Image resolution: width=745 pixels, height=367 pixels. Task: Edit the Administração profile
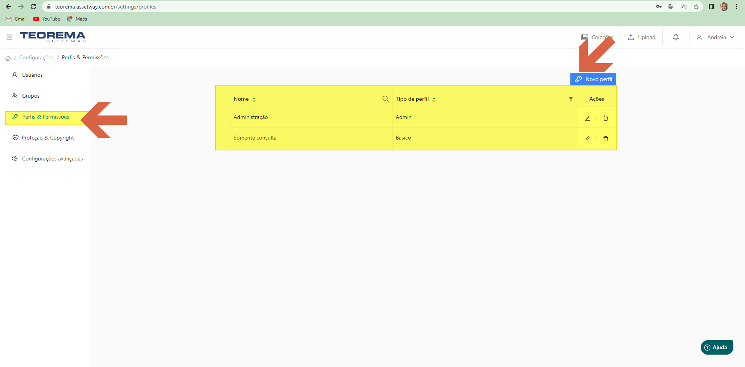[x=587, y=118]
